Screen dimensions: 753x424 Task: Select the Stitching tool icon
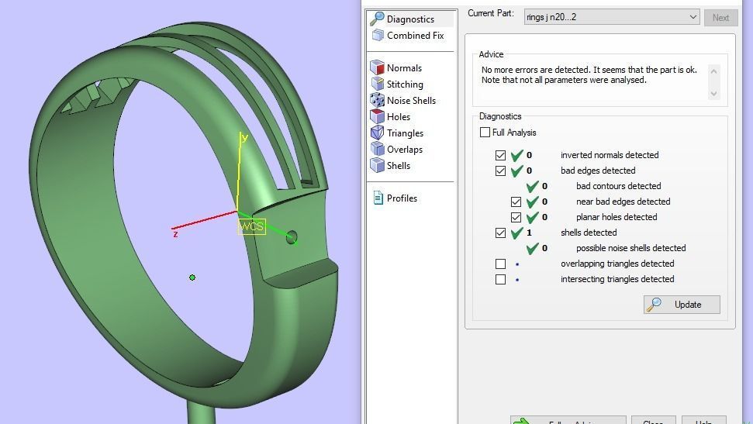coord(377,84)
